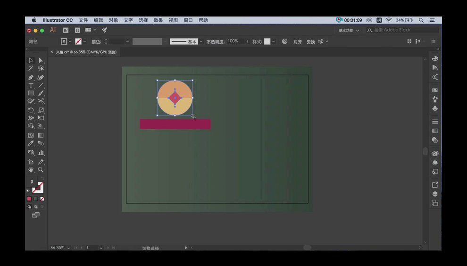Open Adobe Bridge Br button

66,30
